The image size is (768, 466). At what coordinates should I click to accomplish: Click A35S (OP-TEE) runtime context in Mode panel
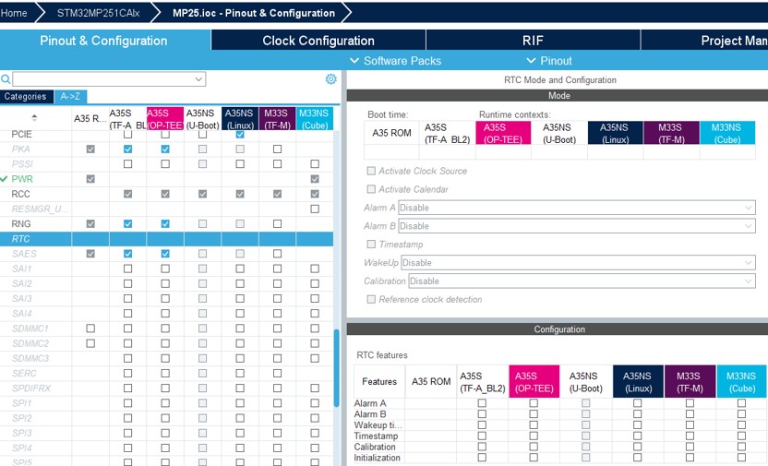(x=503, y=133)
